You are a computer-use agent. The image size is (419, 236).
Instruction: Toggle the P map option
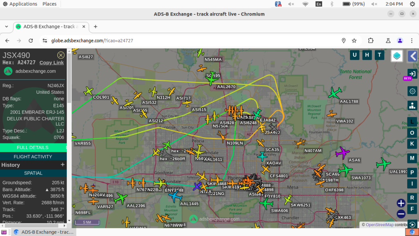tap(412, 172)
